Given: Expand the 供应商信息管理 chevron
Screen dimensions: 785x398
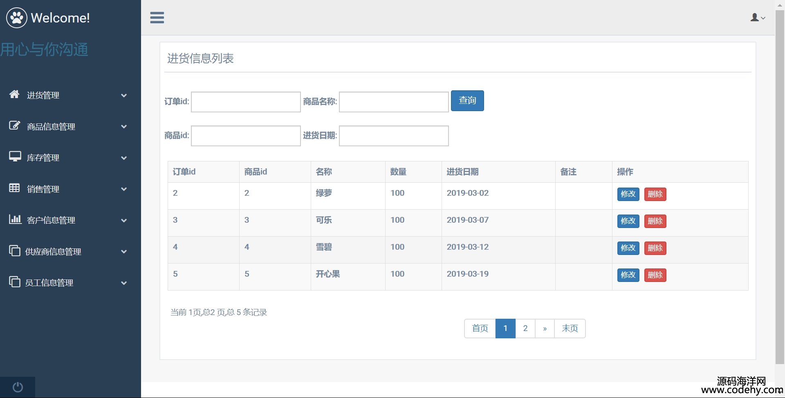Looking at the screenshot, I should [124, 252].
